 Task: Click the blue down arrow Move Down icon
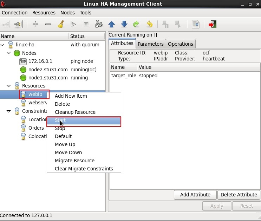pyautogui.click(x=124, y=24)
